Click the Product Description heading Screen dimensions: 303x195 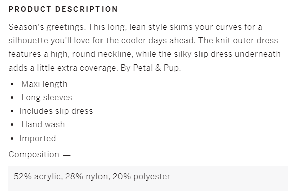coord(63,9)
